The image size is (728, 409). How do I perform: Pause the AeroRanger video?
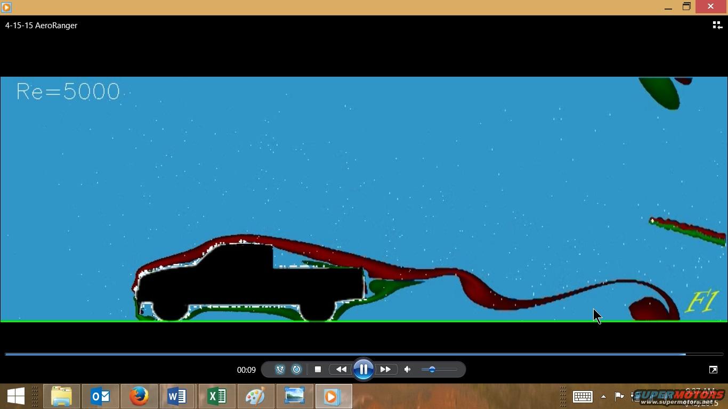click(x=363, y=370)
